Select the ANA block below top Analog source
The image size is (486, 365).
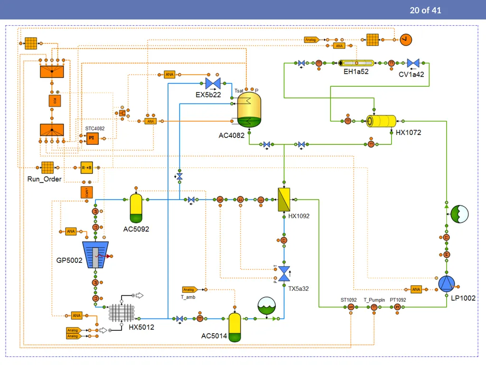point(339,46)
